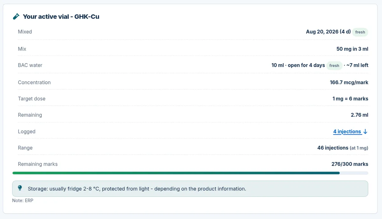
Task: Click the '~7 ml left' BAC water text
Action: click(357, 65)
